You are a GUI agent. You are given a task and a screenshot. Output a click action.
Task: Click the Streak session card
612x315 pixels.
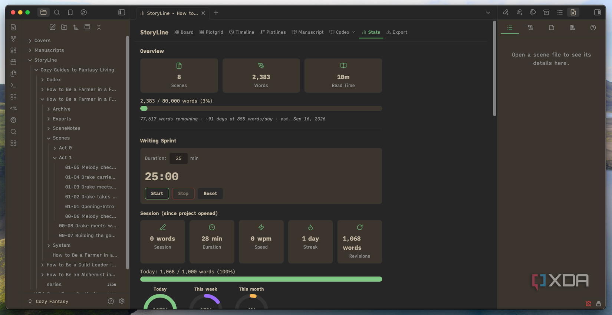310,242
